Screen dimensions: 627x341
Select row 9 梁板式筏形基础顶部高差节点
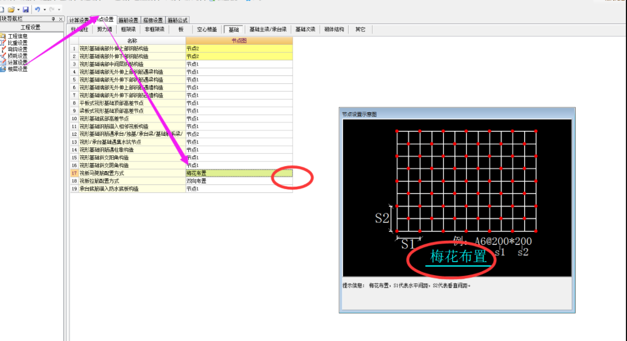tap(132, 111)
